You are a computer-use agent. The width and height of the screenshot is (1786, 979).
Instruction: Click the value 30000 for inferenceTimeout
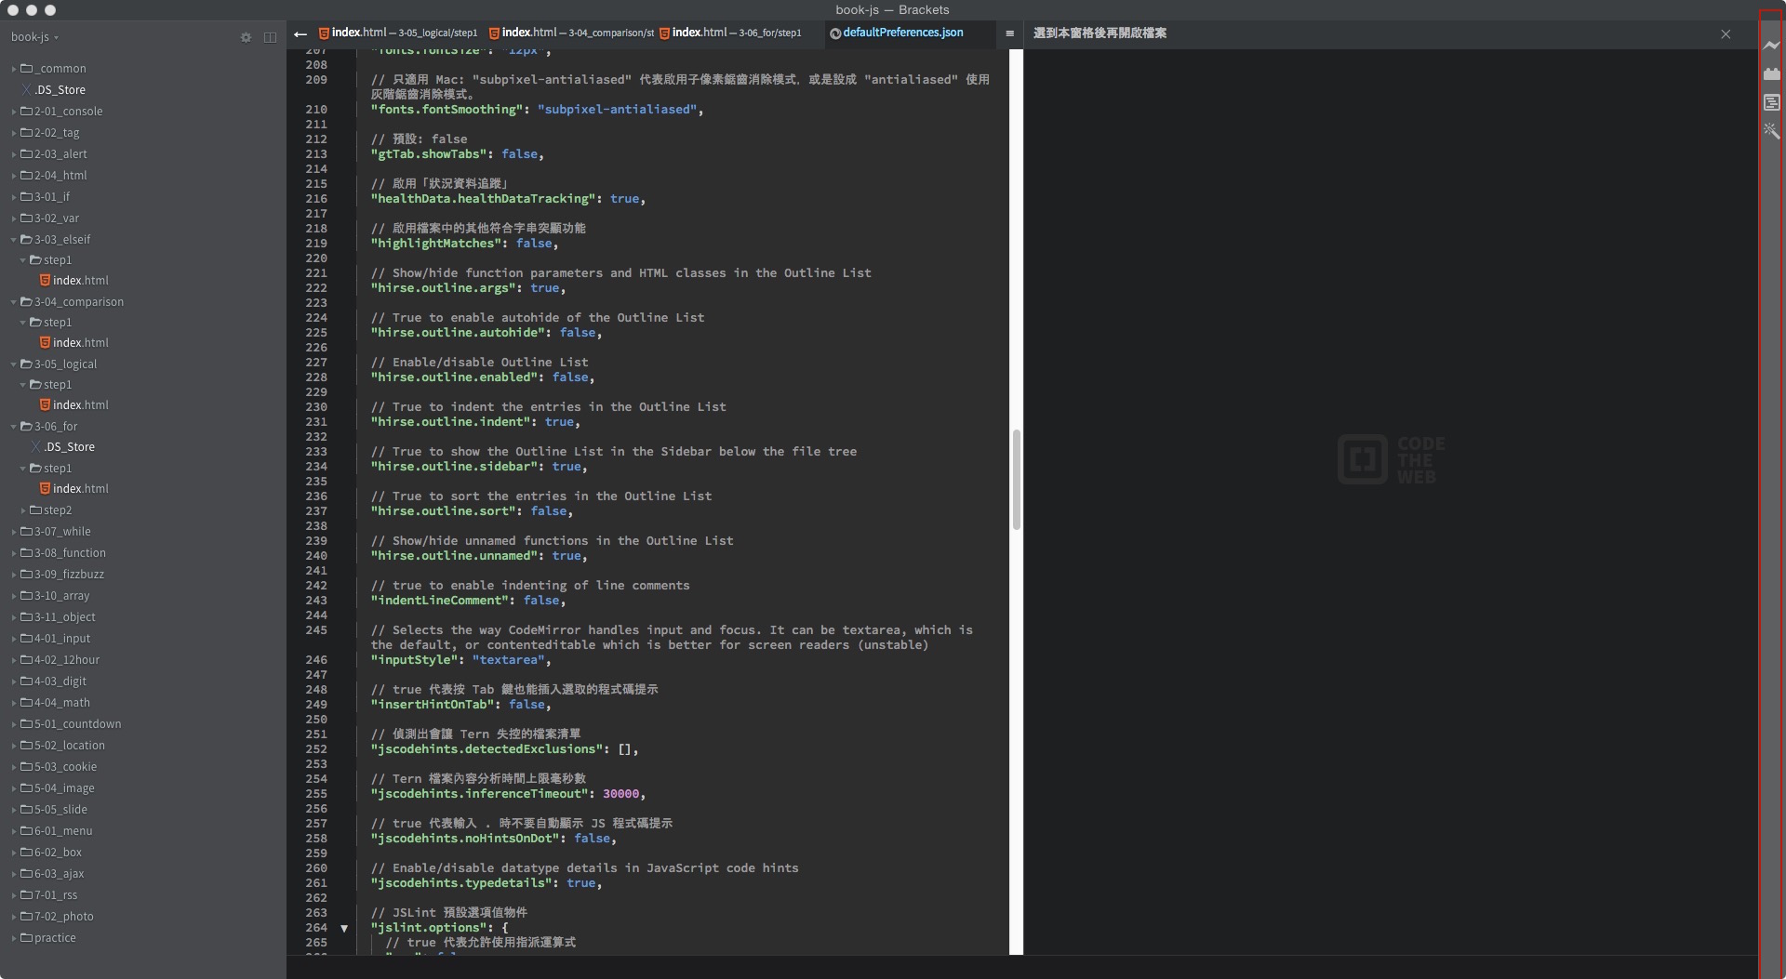coord(620,794)
